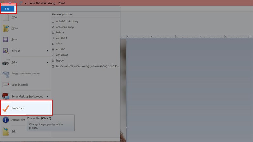This screenshot has height=142, width=253.
Task: Click the blue File tab
Action: click(x=7, y=9)
